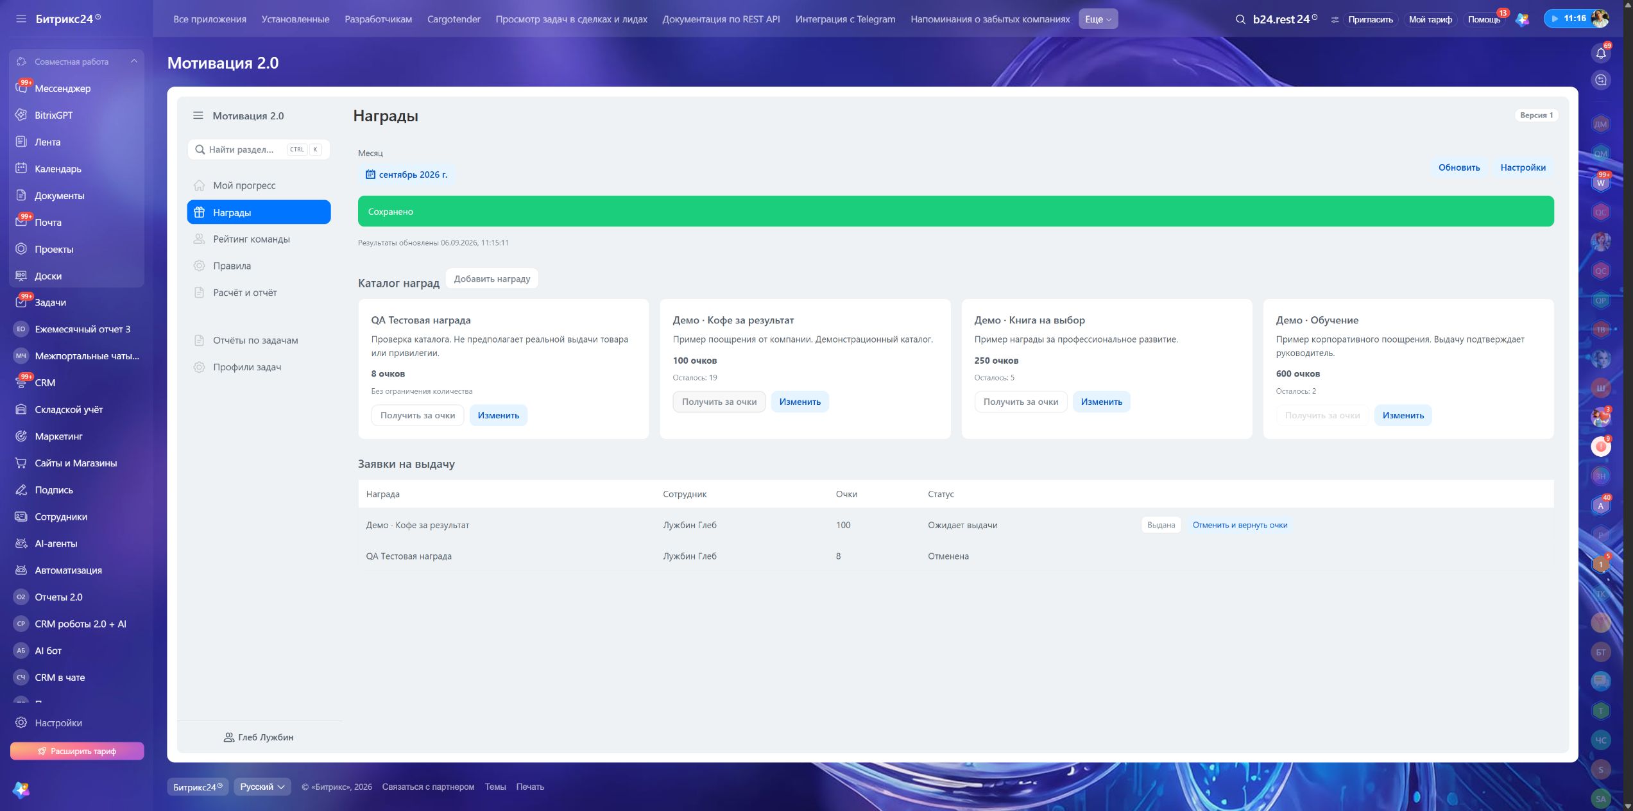The width and height of the screenshot is (1633, 811).
Task: Open Cargotender tab
Action: [454, 19]
